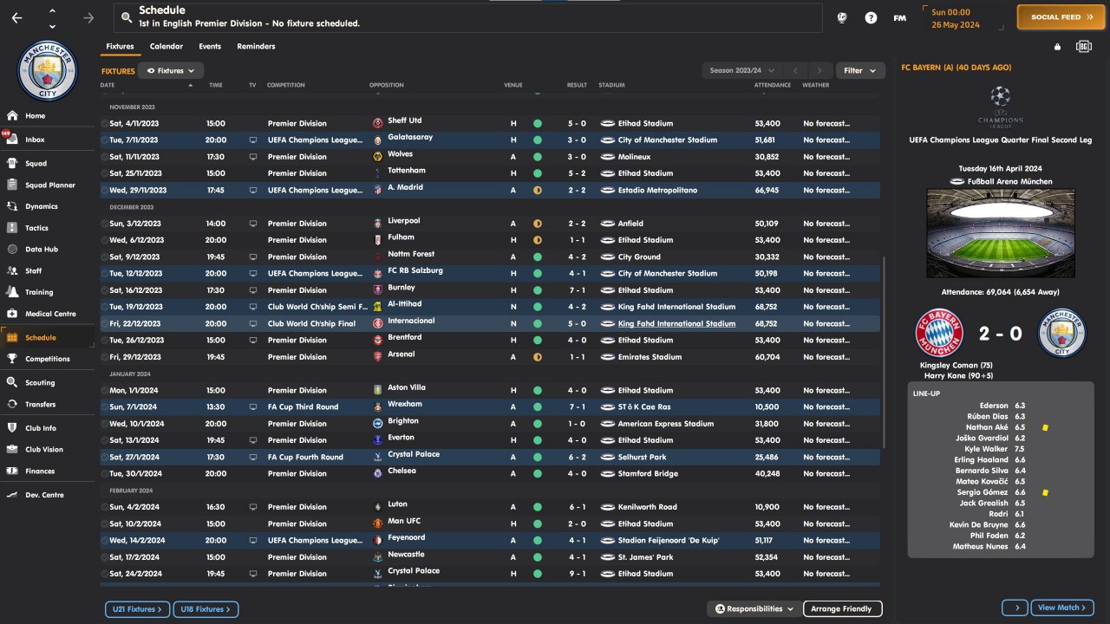Expand the Season 2023/24 dropdown
Viewport: 1110px width, 624px height.
pyautogui.click(x=741, y=71)
